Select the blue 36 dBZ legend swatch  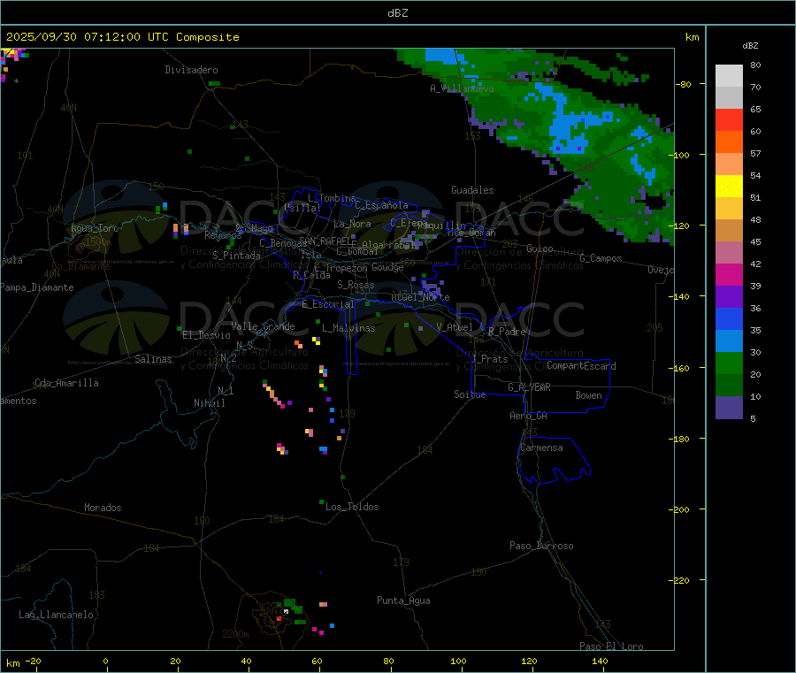(x=729, y=318)
